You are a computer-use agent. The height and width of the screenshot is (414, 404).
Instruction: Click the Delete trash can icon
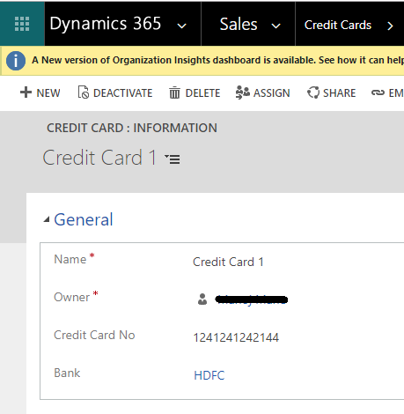click(174, 92)
